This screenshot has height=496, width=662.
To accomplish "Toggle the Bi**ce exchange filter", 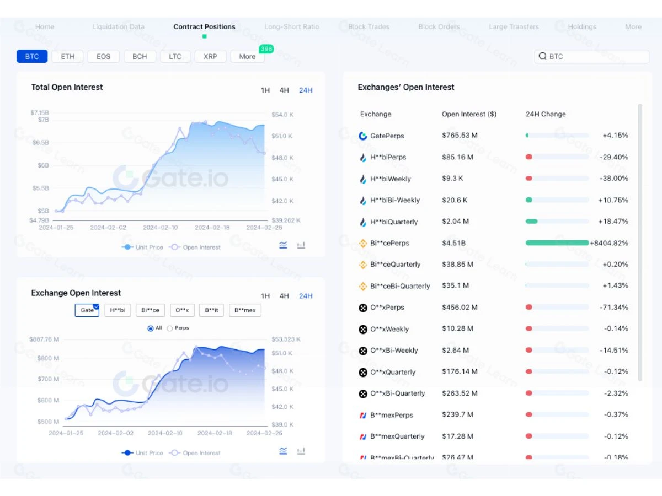I will point(150,310).
